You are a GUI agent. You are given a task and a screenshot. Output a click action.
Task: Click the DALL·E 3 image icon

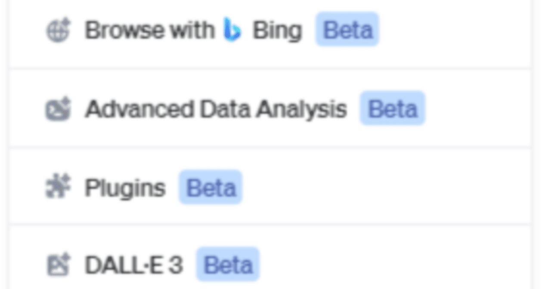58,265
